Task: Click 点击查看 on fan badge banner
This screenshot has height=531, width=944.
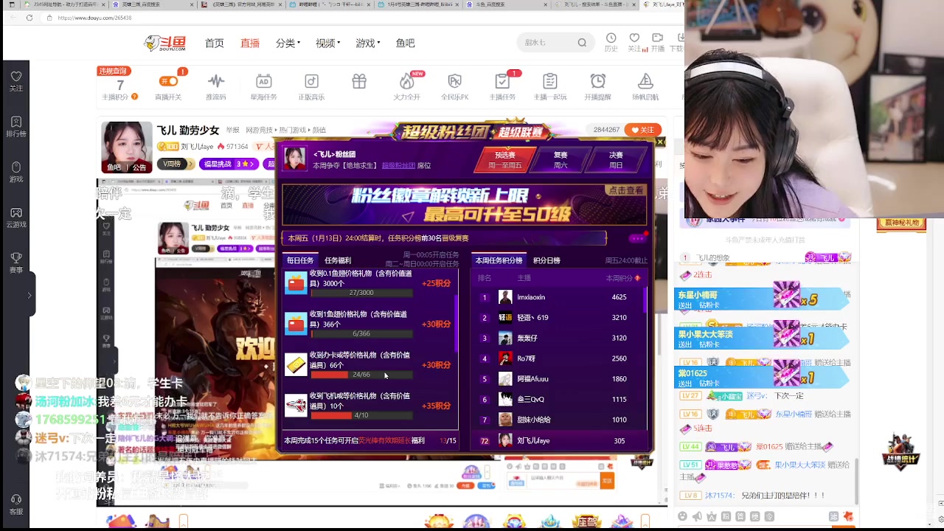Action: click(626, 190)
